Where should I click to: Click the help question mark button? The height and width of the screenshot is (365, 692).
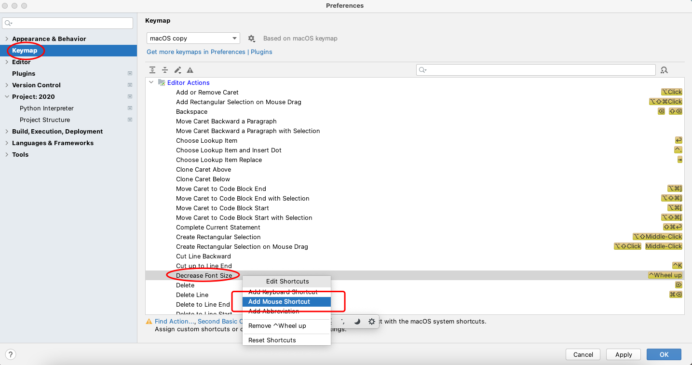coord(11,354)
